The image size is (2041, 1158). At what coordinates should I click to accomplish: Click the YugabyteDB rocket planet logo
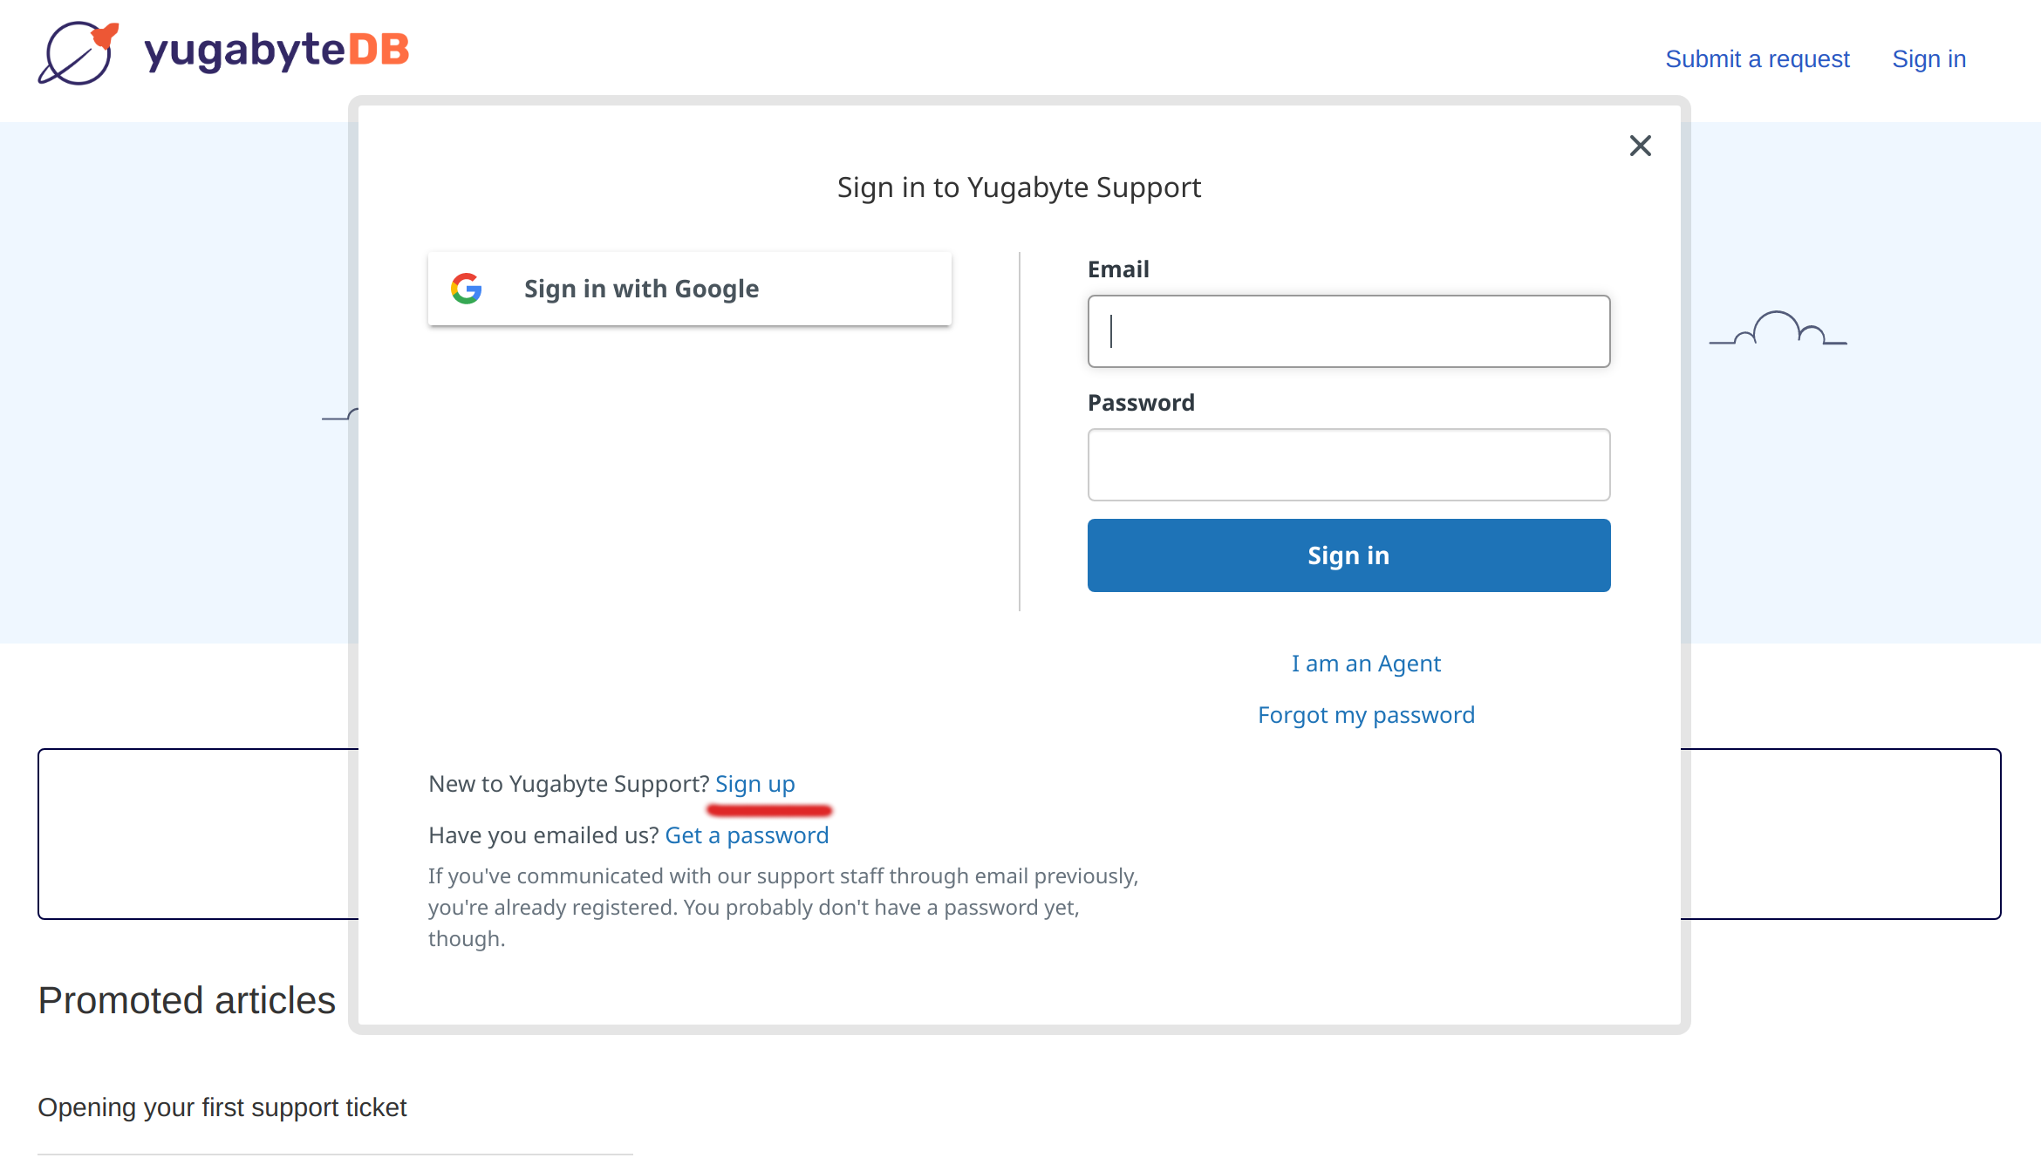point(78,52)
